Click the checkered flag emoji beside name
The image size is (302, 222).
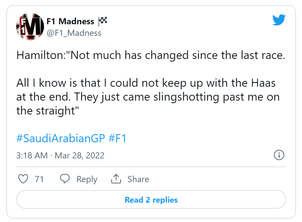point(103,21)
